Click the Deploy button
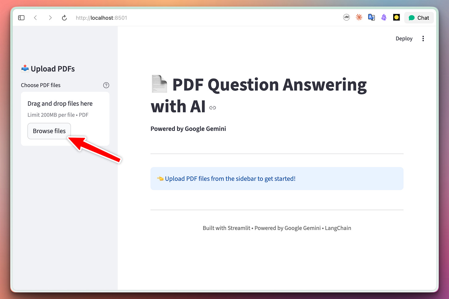Screen dimensions: 449x299 [x=404, y=38]
